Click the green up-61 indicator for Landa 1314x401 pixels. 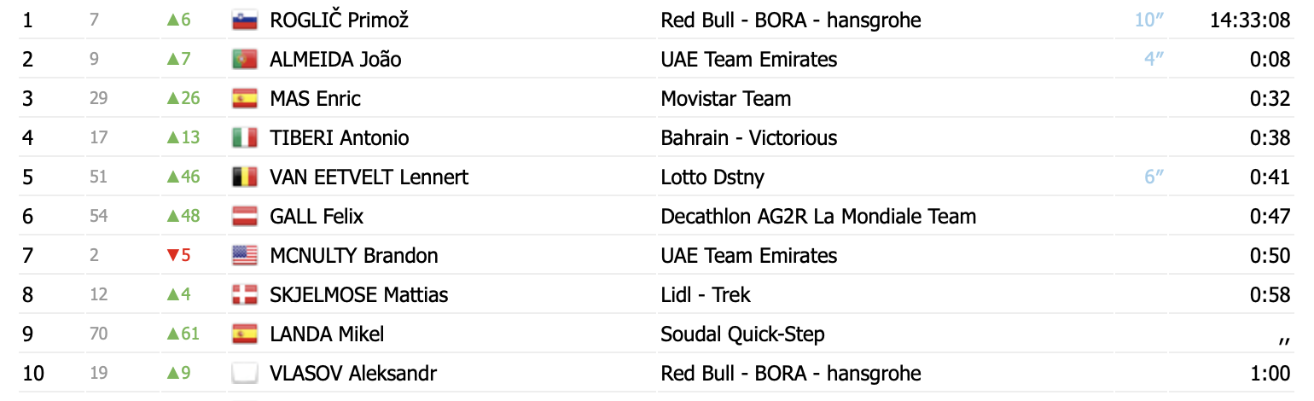point(183,334)
